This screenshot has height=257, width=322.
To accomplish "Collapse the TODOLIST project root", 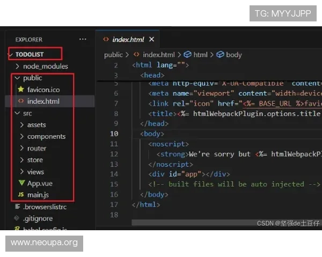I will [11, 54].
